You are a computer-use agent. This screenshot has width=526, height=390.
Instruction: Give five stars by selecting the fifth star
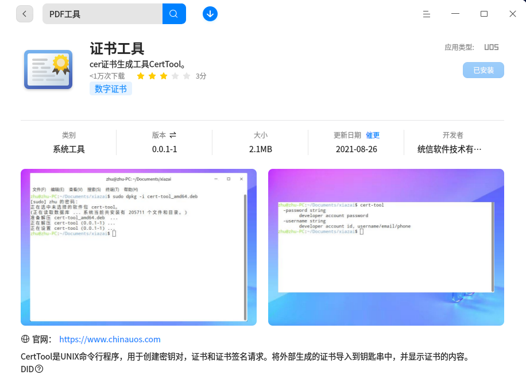click(x=187, y=75)
